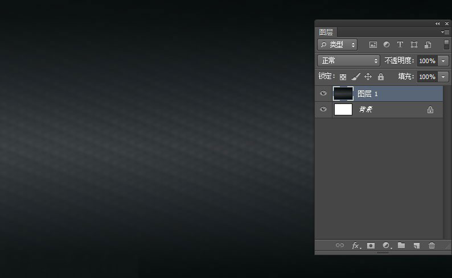Select the 图层 1 layer thumbnail
The height and width of the screenshot is (278, 452).
343,94
